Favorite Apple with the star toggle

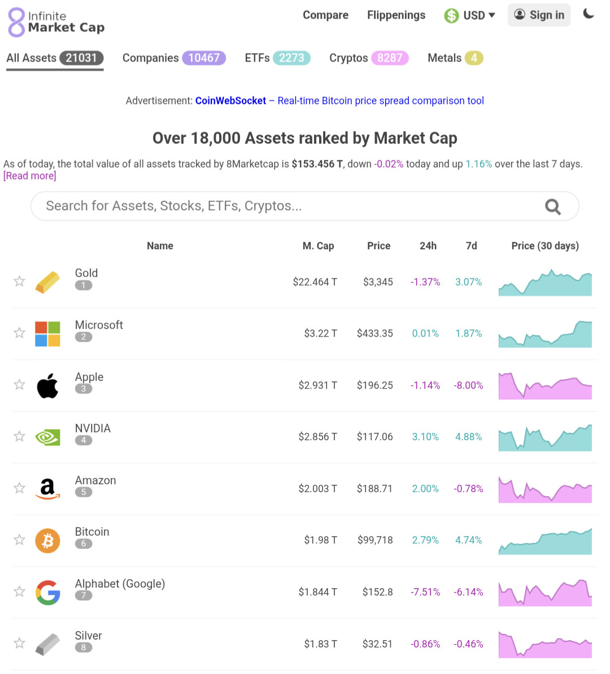19,385
